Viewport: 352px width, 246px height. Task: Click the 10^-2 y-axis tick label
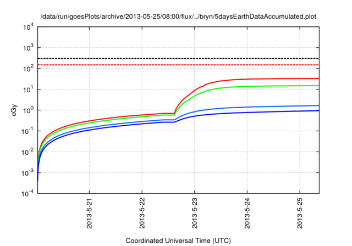point(28,152)
